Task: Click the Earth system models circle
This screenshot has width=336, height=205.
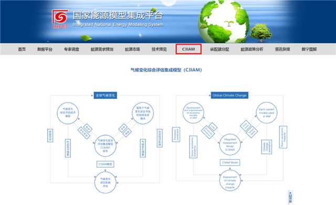Action: pyautogui.click(x=267, y=113)
